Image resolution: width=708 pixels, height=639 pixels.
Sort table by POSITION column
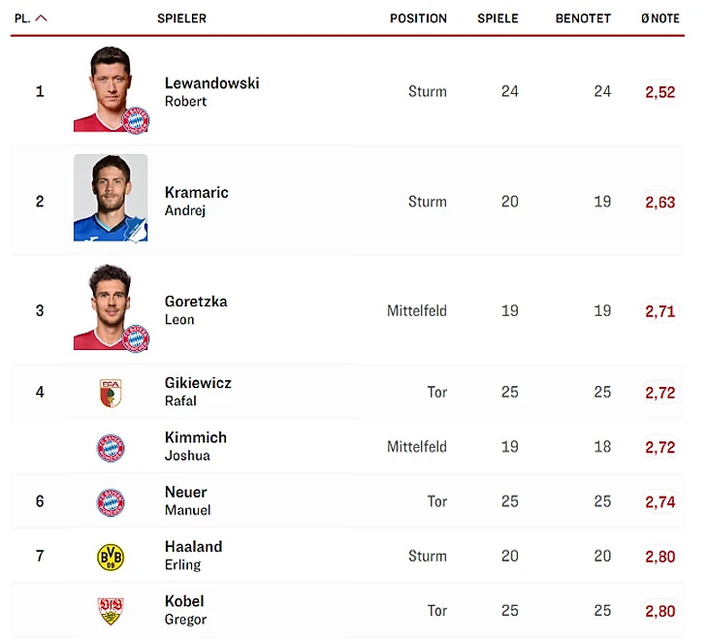(418, 18)
